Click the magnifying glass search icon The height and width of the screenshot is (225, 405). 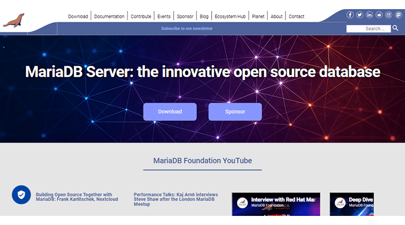pyautogui.click(x=395, y=28)
